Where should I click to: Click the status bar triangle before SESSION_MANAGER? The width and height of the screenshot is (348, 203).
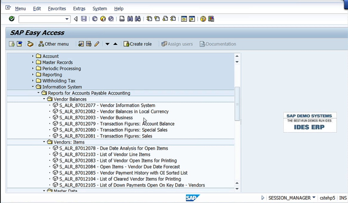pyautogui.click(x=263, y=198)
